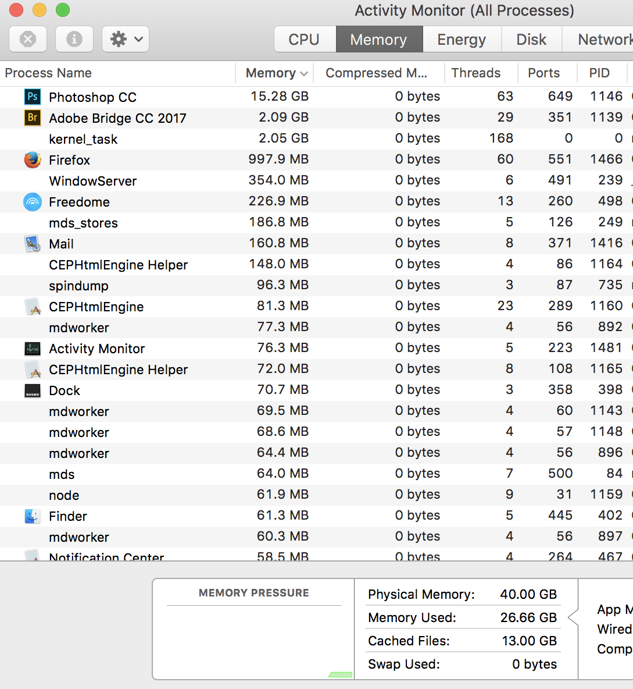
Task: Click the Physical Memory 40.00 GB value
Action: tap(528, 594)
